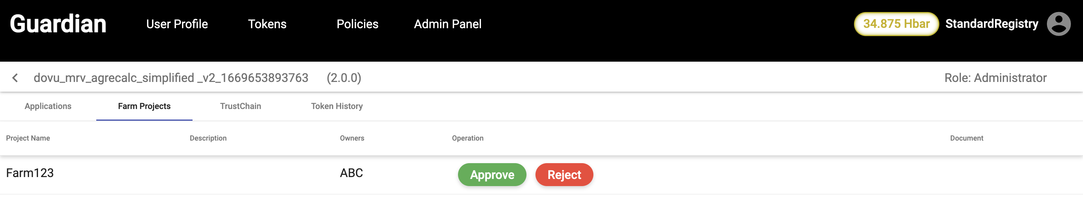Approve the Farm123 project
Viewport: 1083px width, 203px height.
[x=492, y=175]
